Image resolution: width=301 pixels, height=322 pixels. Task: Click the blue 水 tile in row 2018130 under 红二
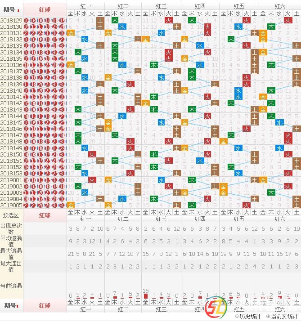pyautogui.click(x=122, y=27)
